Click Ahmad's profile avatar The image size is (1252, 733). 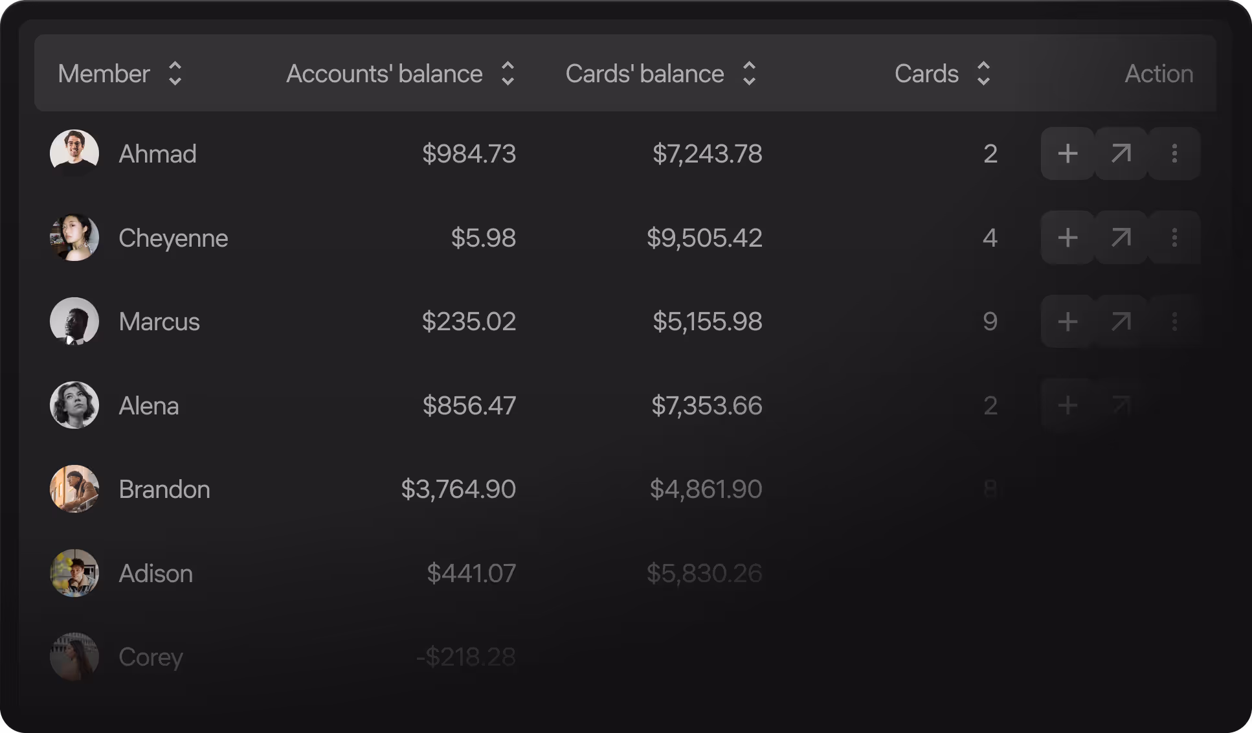click(74, 153)
